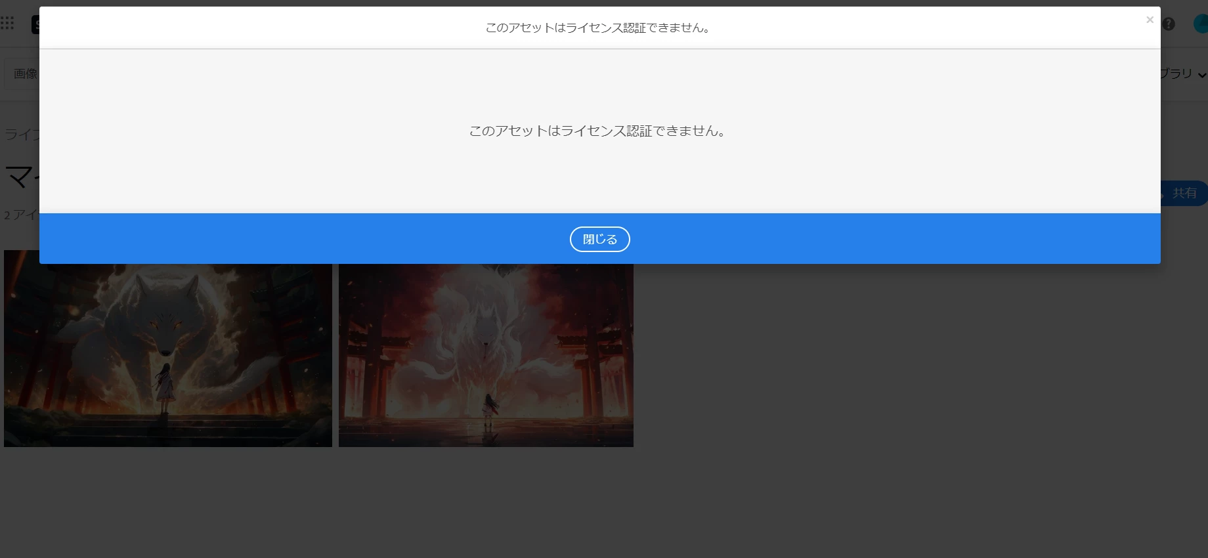Click the 共有 share button behind the dialog
The width and height of the screenshot is (1208, 558).
tap(1184, 193)
